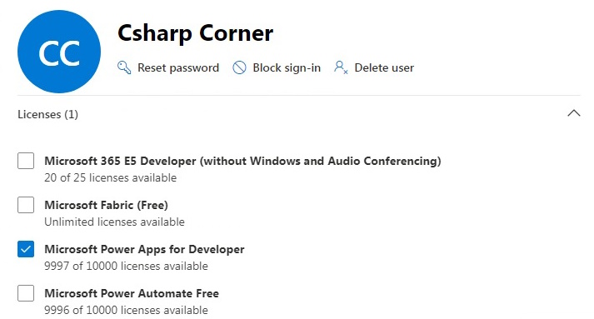Click Microsoft Power Apps for Developer label
594x319 pixels.
(144, 249)
